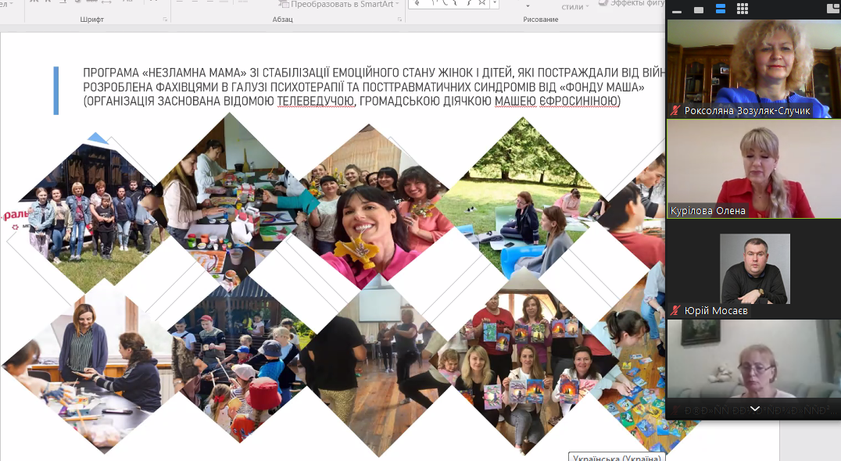The image size is (841, 461).
Task: Select Курілова Олена's video tile
Action: (753, 168)
